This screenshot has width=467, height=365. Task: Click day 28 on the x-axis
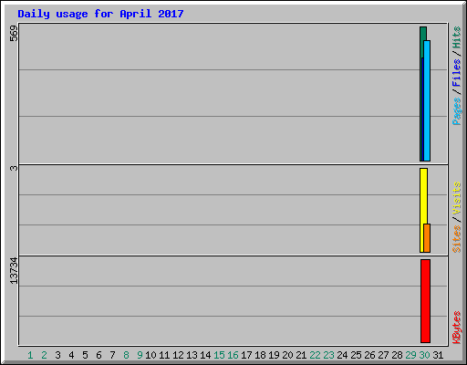click(397, 355)
